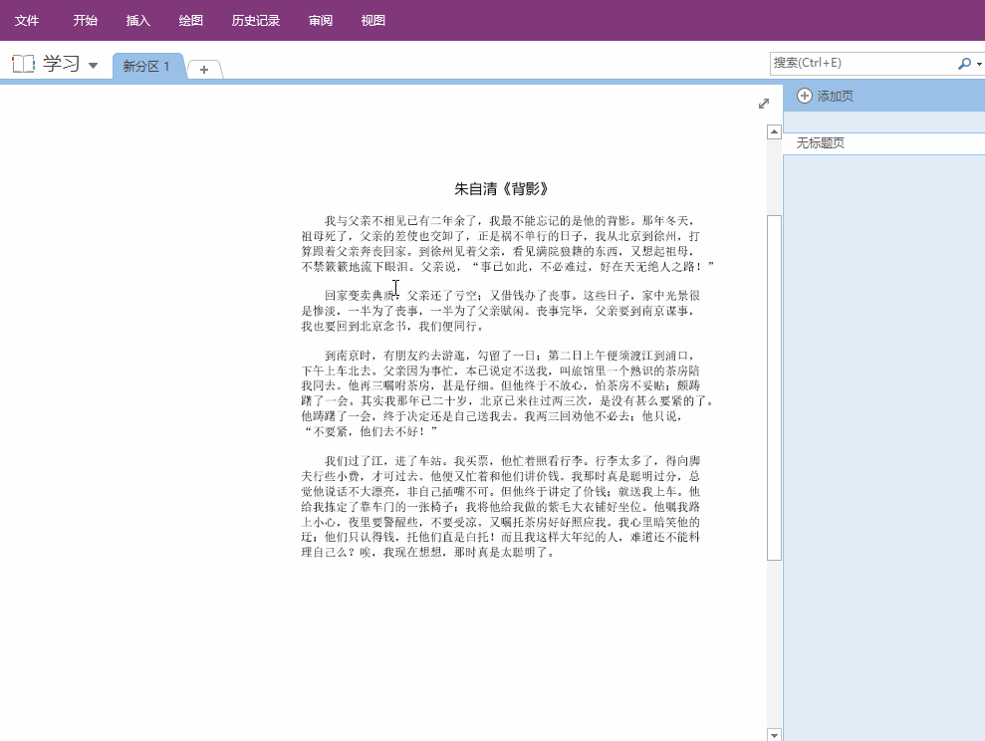Image resolution: width=985 pixels, height=741 pixels.
Task: Click the title 朱自清《背影》
Action: (501, 189)
